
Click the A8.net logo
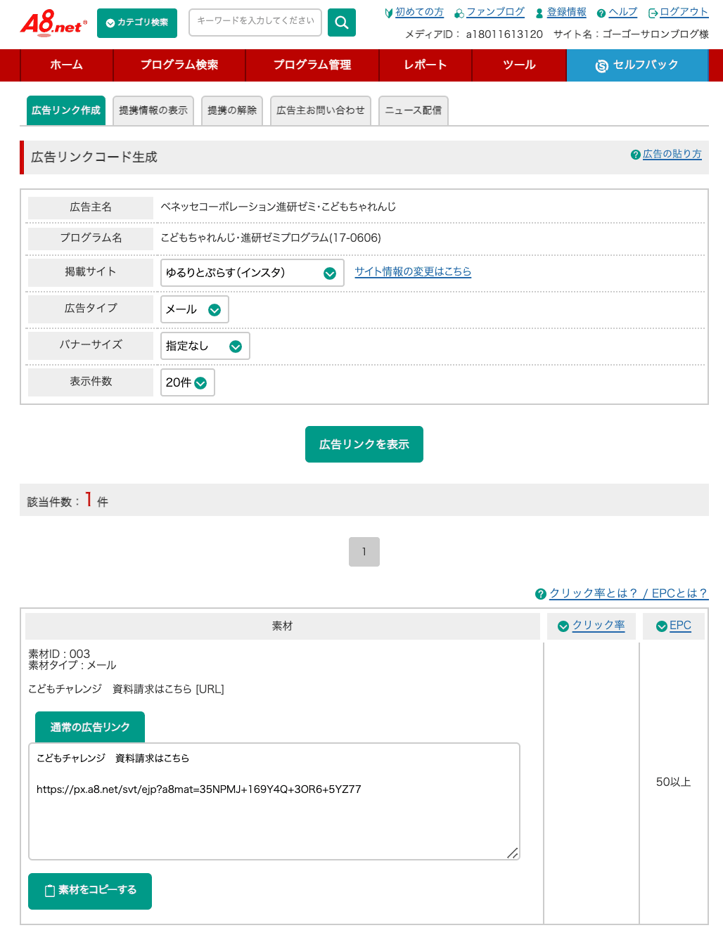coord(53,22)
